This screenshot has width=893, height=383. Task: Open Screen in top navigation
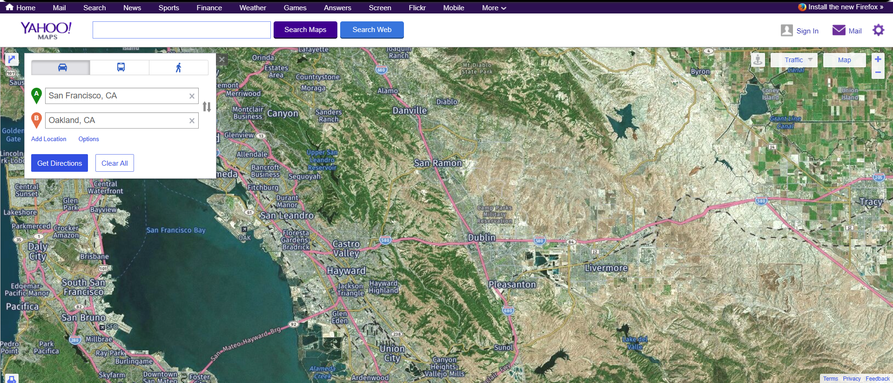point(380,8)
